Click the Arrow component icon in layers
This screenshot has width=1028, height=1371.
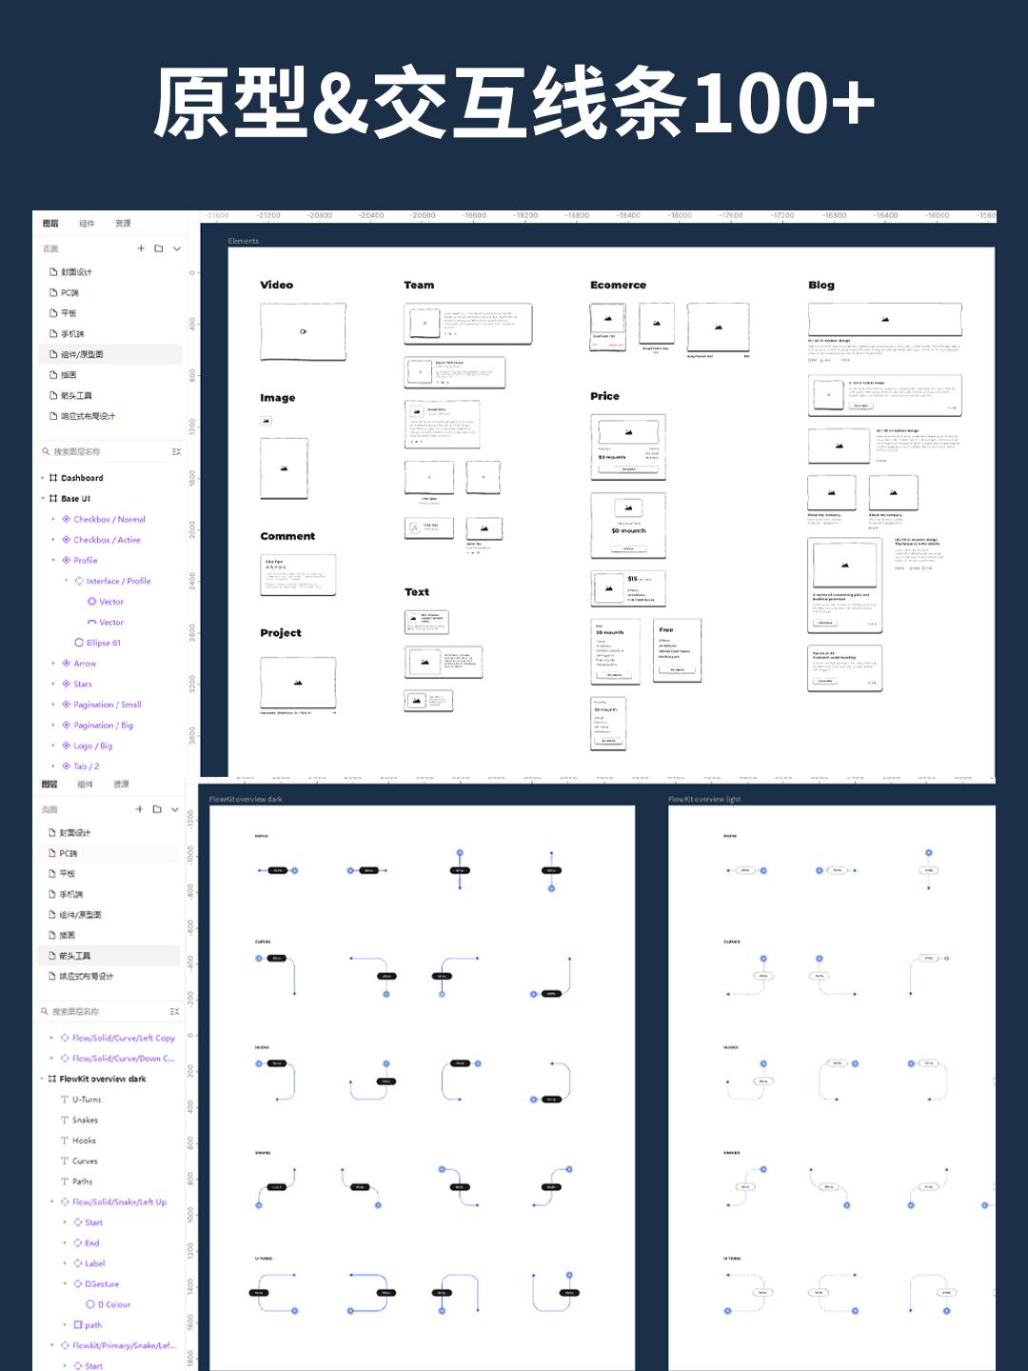[x=67, y=664]
